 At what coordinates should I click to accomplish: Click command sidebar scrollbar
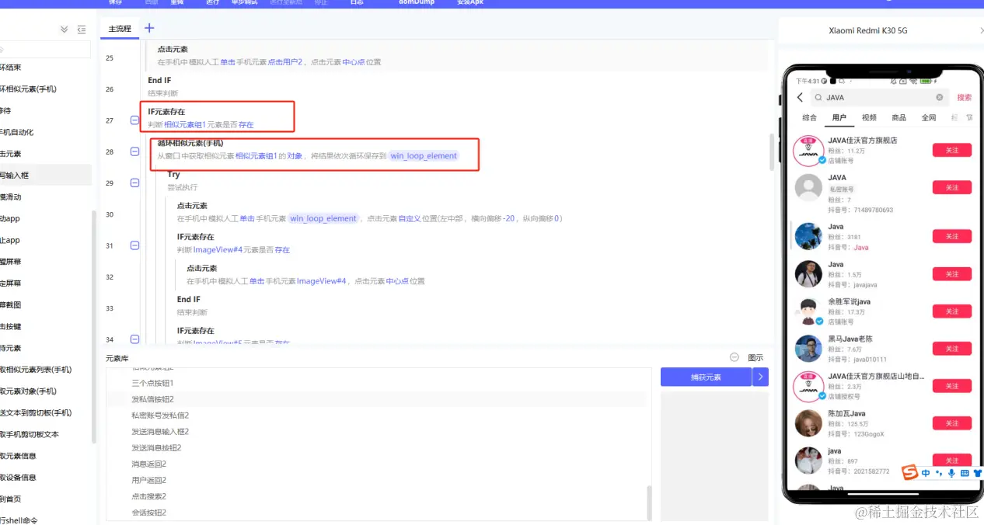(x=95, y=326)
